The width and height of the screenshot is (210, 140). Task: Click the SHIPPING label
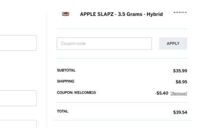[65, 81]
